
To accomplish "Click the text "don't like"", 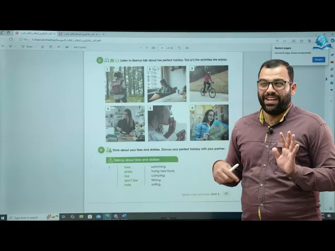I will point(131,180).
